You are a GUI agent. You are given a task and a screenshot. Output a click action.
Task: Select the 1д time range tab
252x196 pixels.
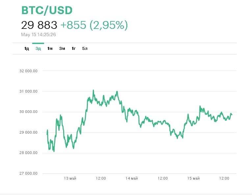27,49
